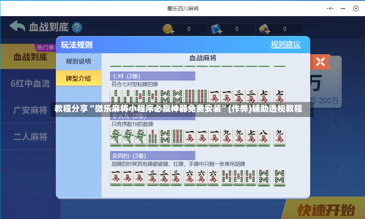Click the 蜀乐四川麻将 window title

[x=183, y=9]
